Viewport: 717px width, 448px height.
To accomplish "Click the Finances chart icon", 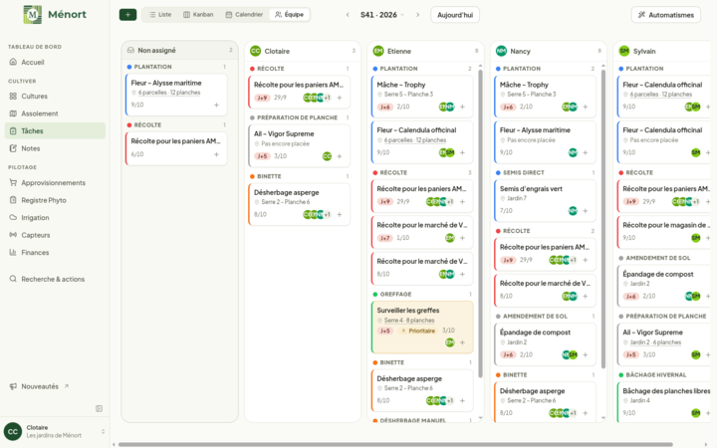I will pyautogui.click(x=13, y=252).
